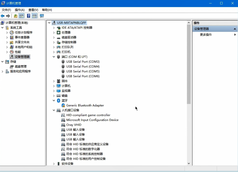Expand the 软件设备 node
This screenshot has width=238, height=172.
tap(54, 164)
